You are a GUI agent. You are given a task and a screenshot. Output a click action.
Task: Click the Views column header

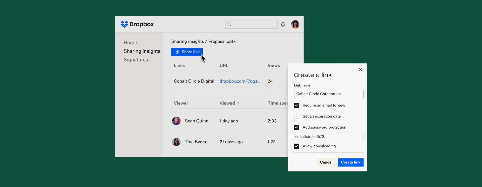click(x=274, y=65)
